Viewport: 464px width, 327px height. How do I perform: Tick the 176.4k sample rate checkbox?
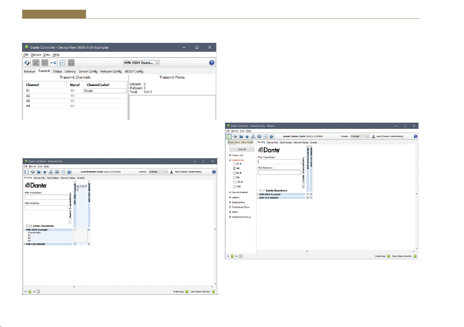(234, 182)
